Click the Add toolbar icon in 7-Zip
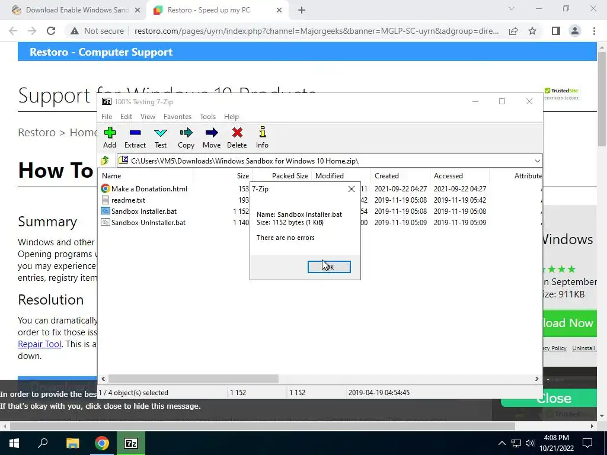This screenshot has height=455, width=607. tap(110, 137)
